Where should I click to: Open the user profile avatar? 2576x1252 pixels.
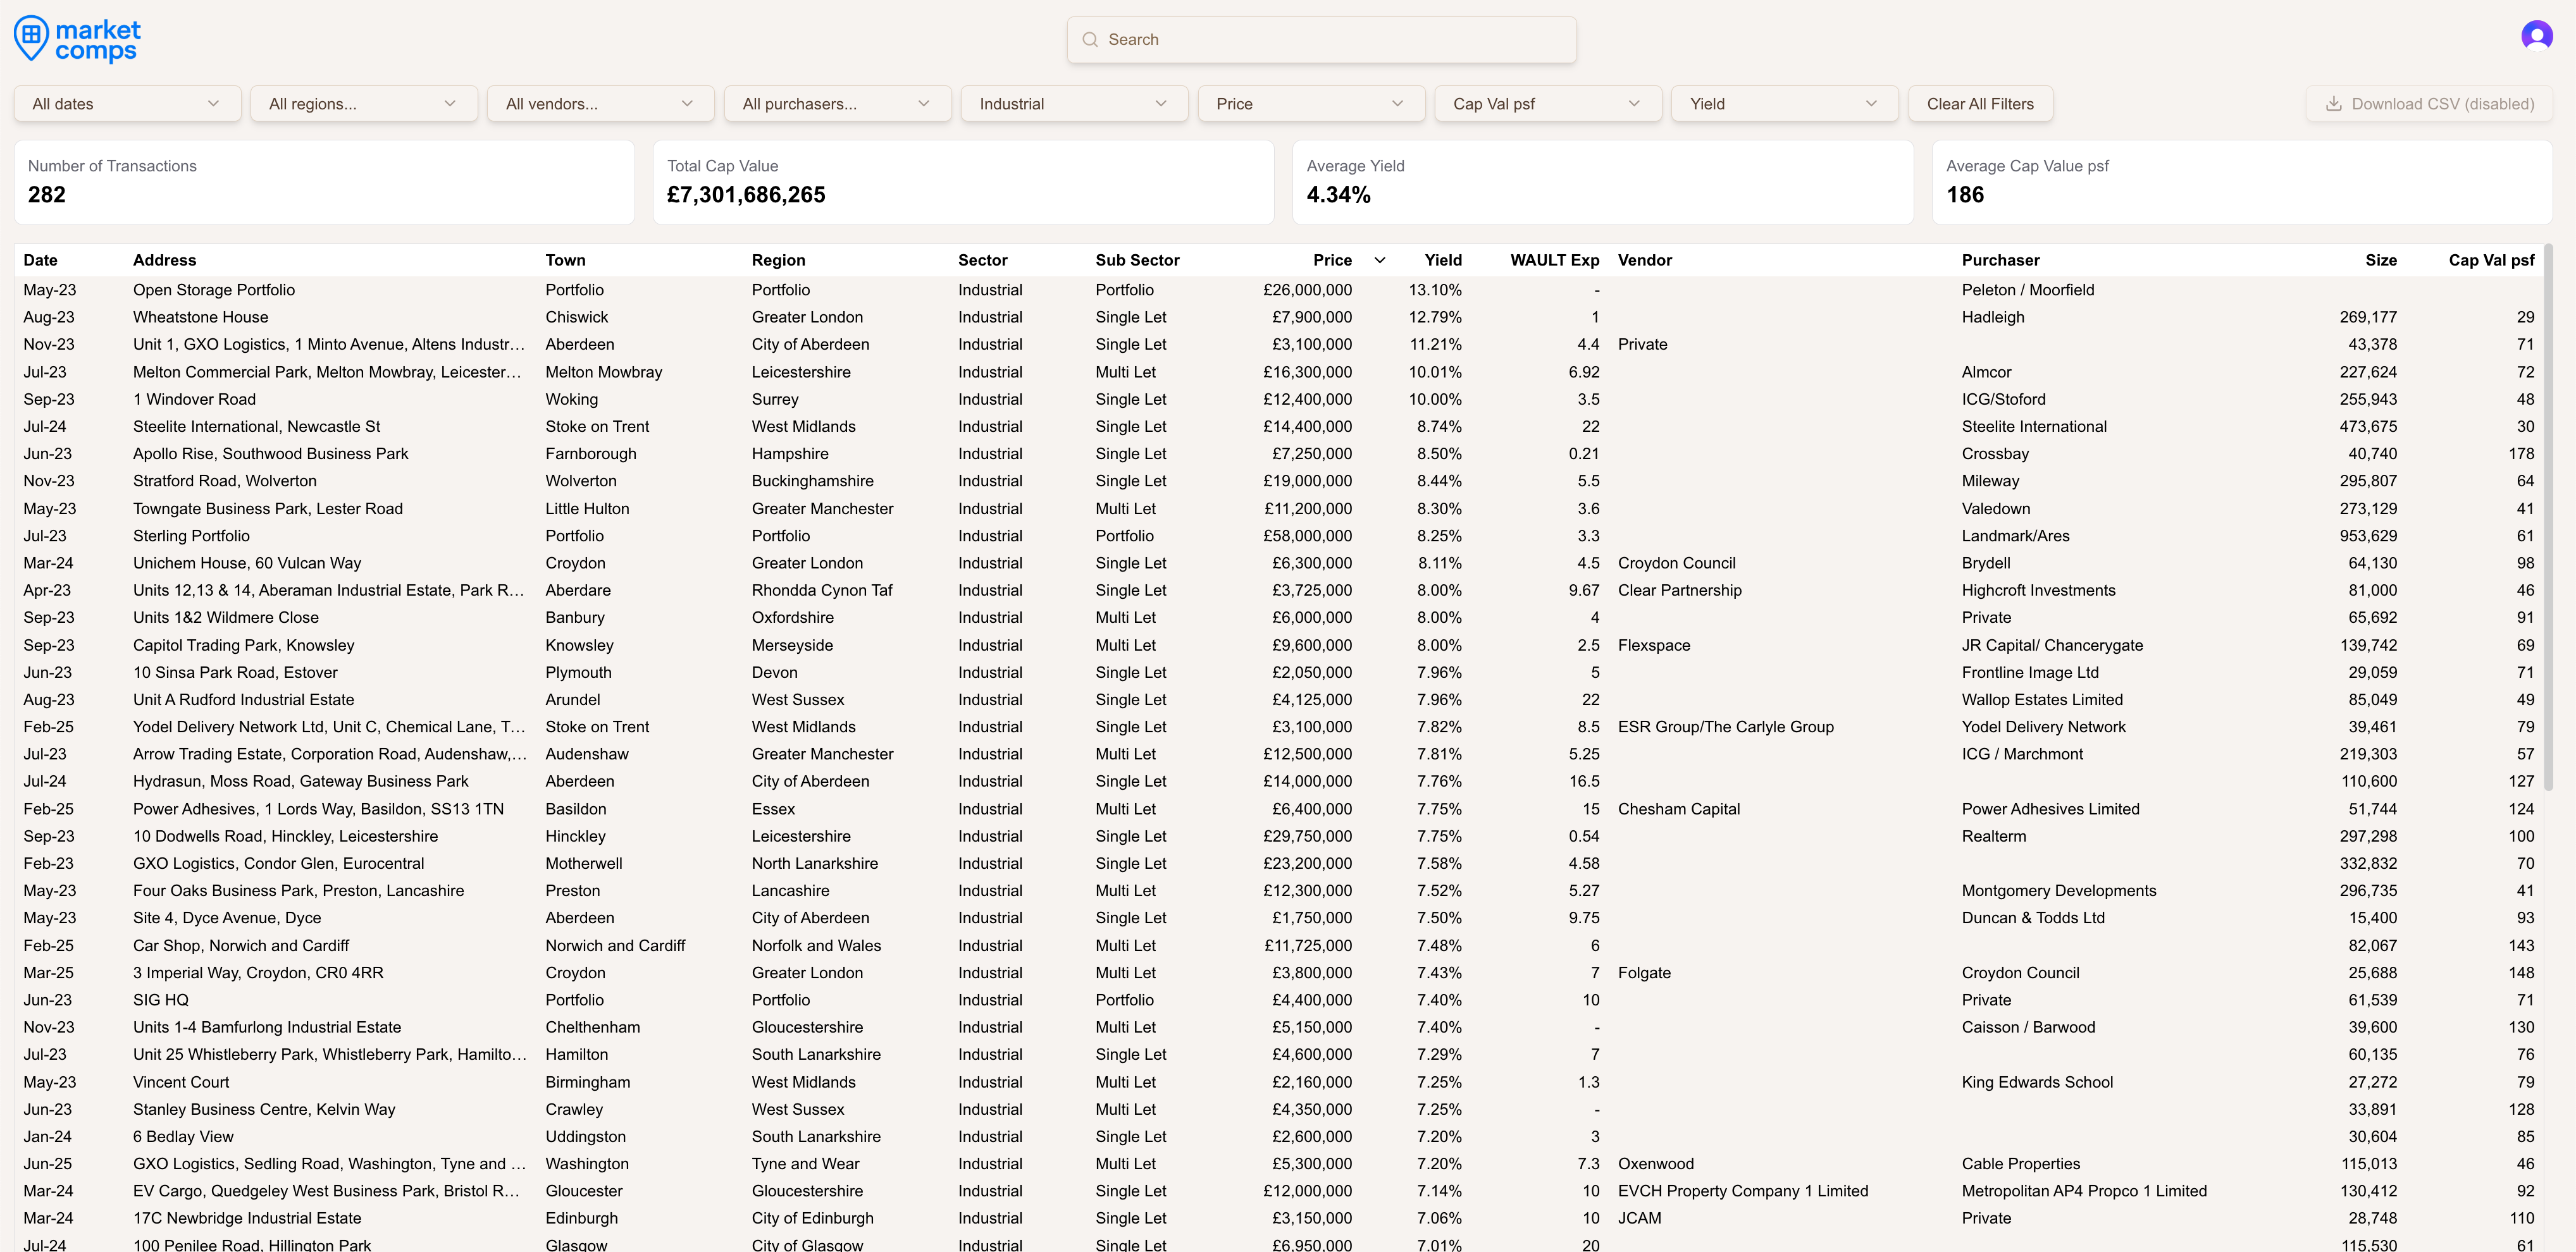point(2536,36)
